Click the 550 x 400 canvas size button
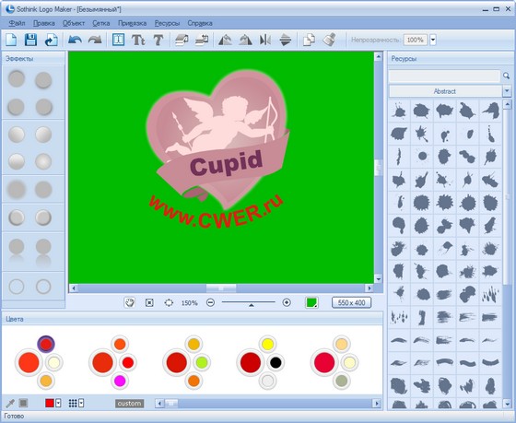 tap(351, 302)
